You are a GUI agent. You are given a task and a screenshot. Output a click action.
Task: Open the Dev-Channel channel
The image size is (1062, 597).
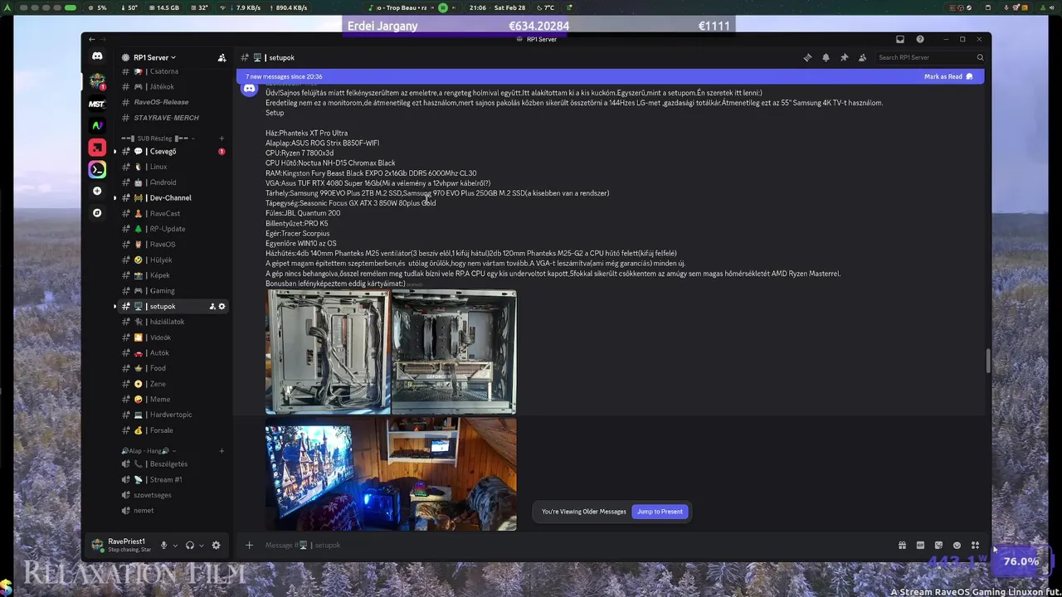coord(173,198)
